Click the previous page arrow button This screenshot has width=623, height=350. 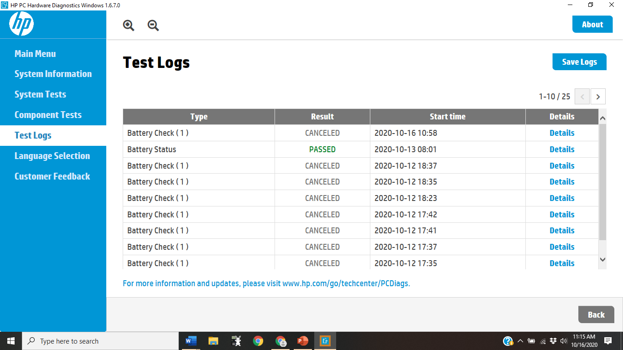click(x=582, y=97)
